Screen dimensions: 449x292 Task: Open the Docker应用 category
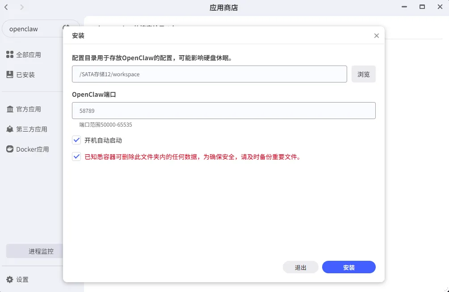pyautogui.click(x=28, y=149)
